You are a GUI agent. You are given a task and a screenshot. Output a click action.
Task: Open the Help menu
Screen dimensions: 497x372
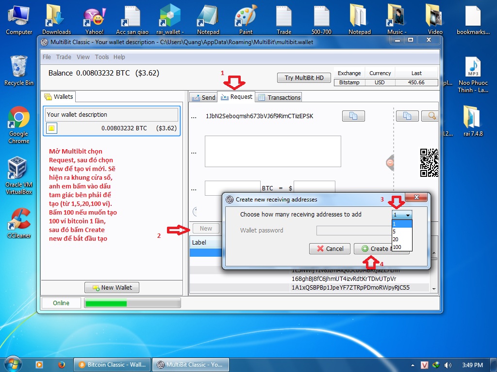[119, 57]
